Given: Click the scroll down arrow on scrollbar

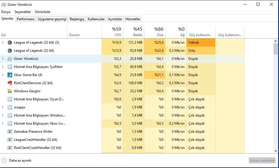Looking at the screenshot, I should click(276, 151).
